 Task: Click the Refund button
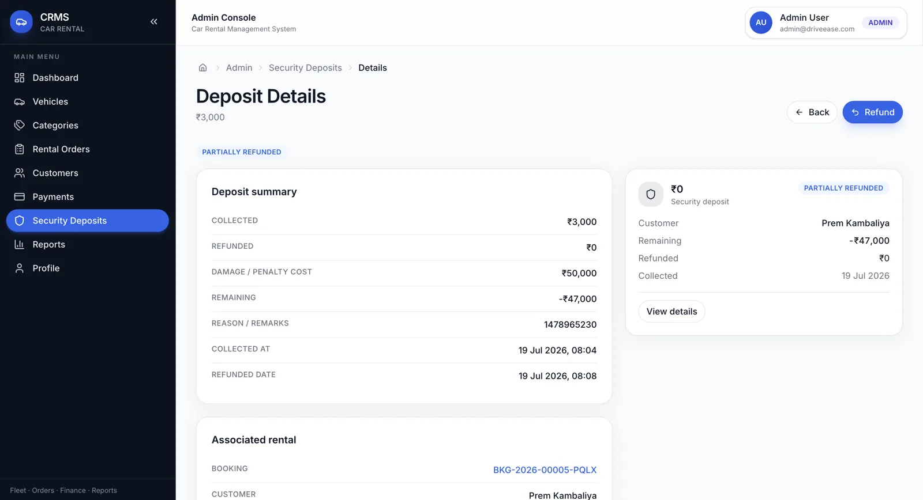click(872, 112)
